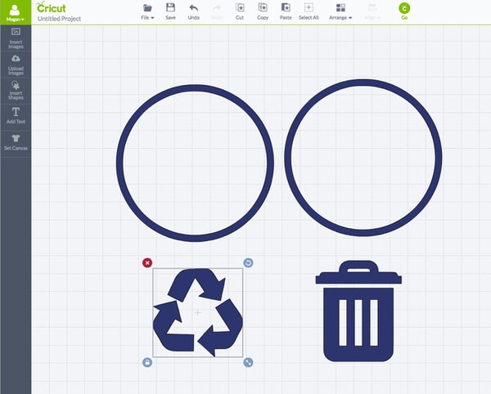This screenshot has height=394, width=491.
Task: Cut the selected recycle image
Action: (x=239, y=11)
